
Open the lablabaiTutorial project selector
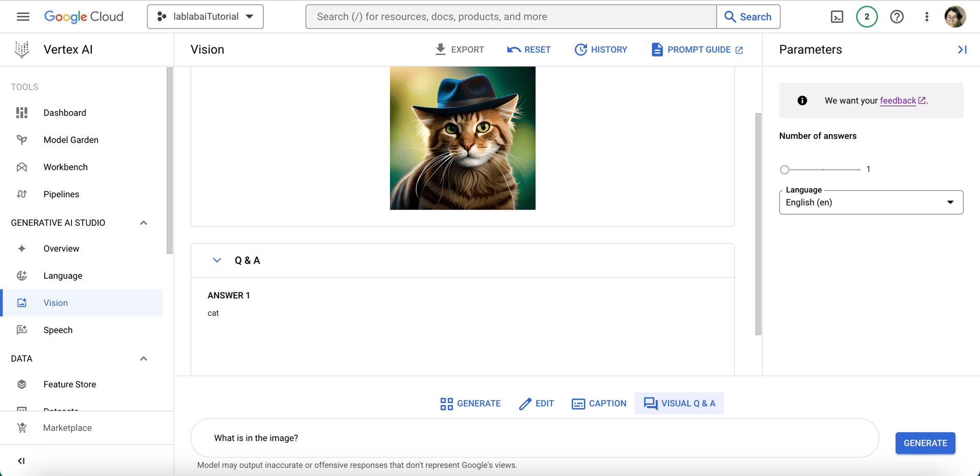click(205, 17)
